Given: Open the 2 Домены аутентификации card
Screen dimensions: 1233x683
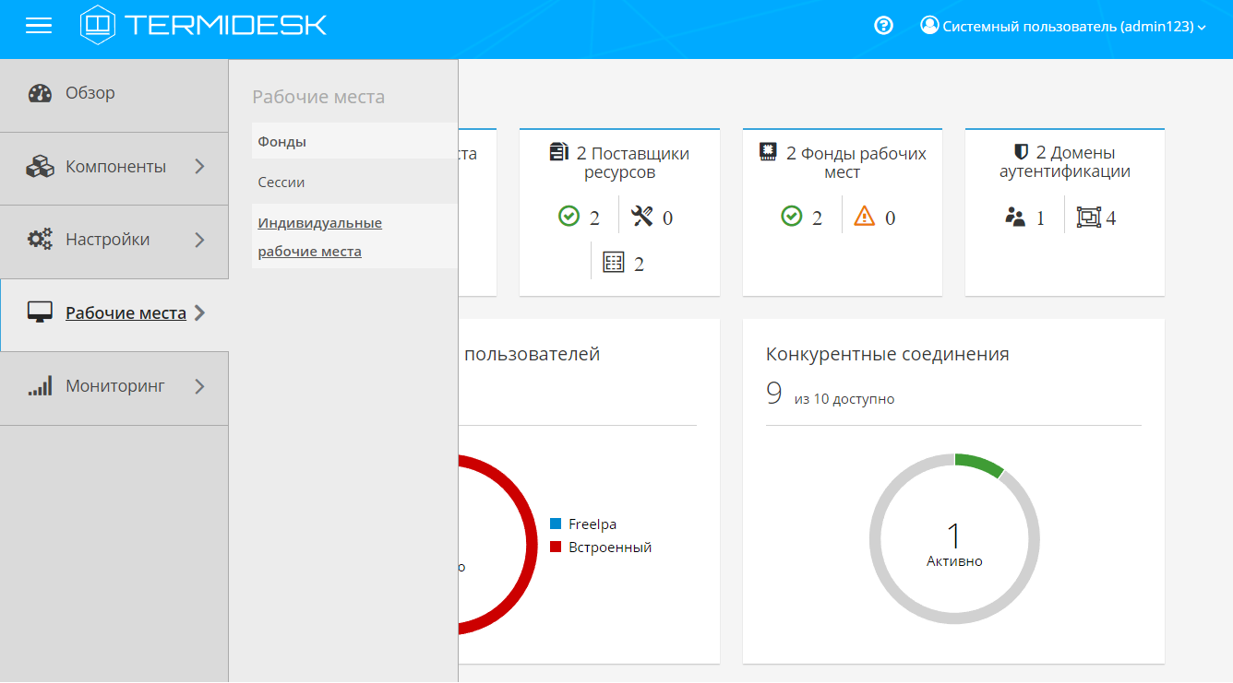Looking at the screenshot, I should click(1064, 162).
